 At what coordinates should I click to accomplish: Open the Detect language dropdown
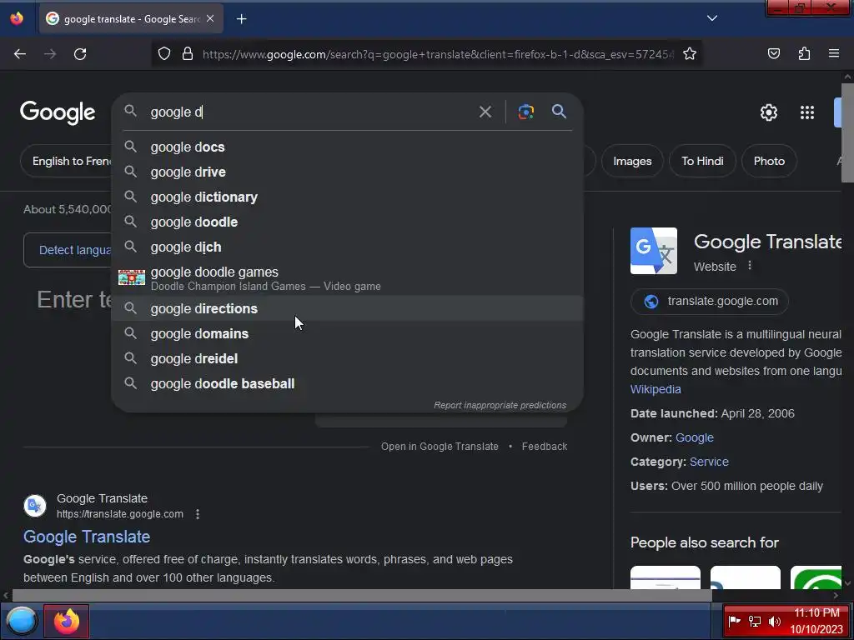68,250
